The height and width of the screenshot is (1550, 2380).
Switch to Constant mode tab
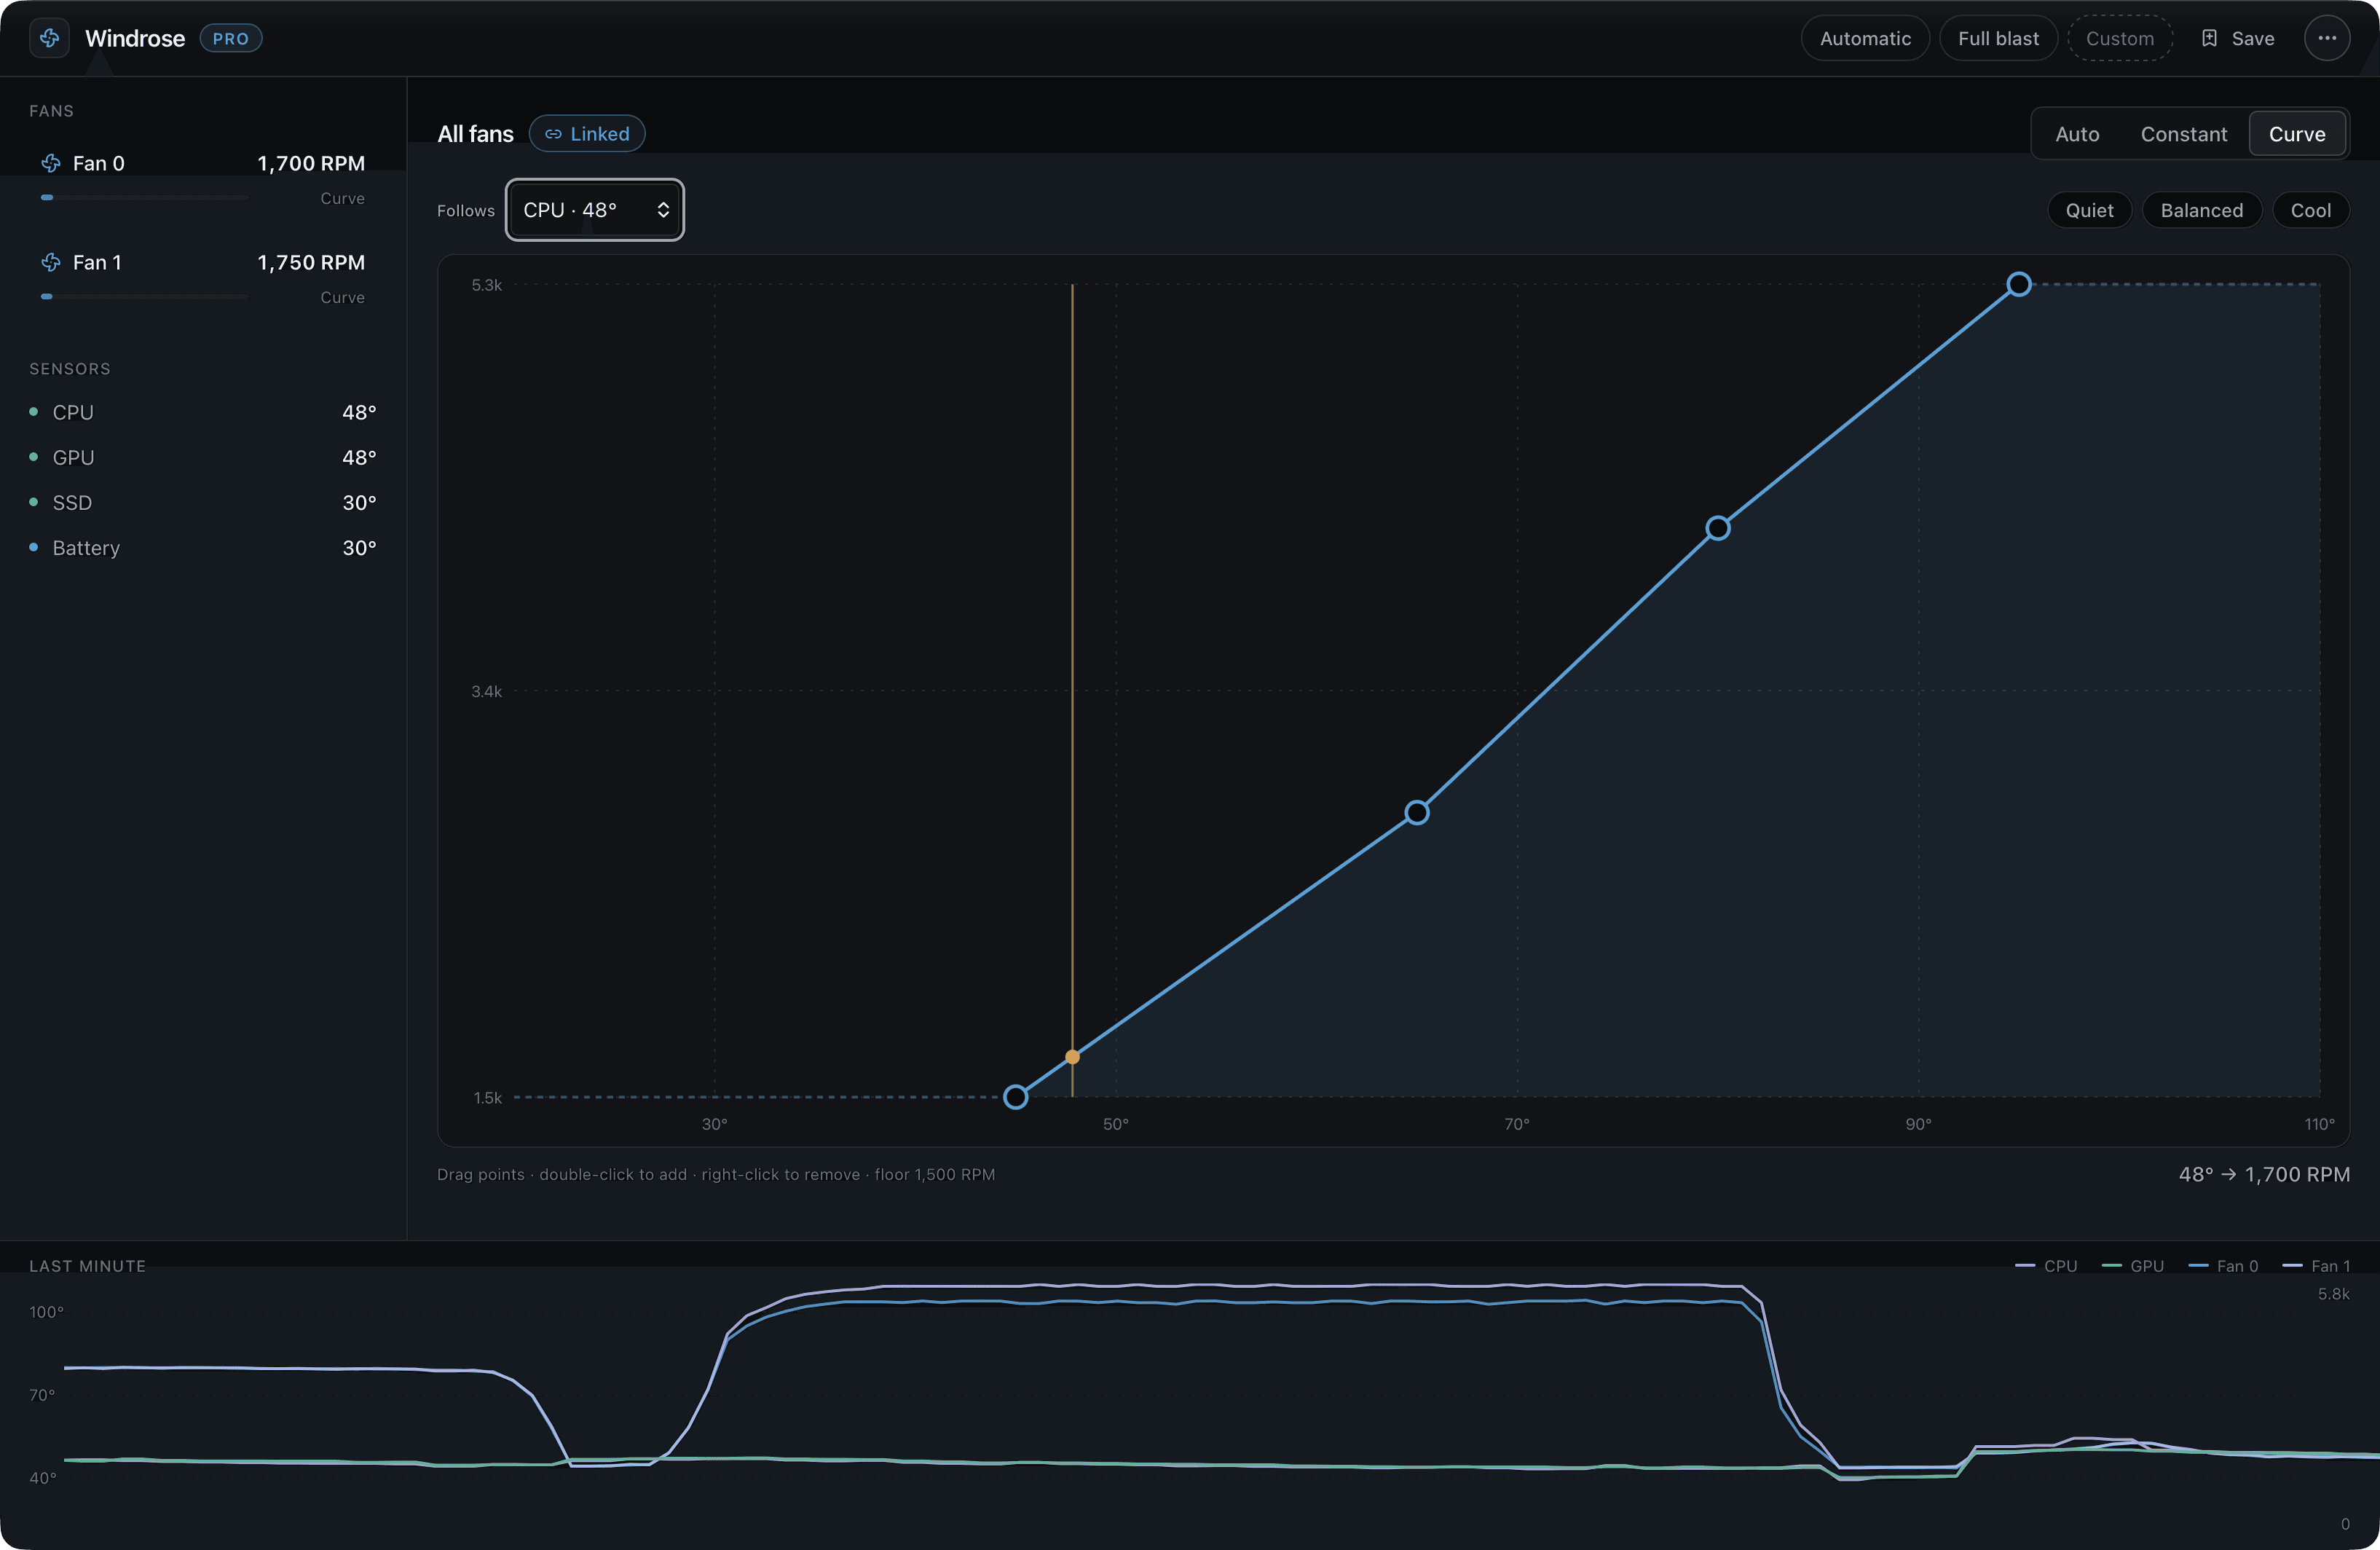pos(2184,134)
